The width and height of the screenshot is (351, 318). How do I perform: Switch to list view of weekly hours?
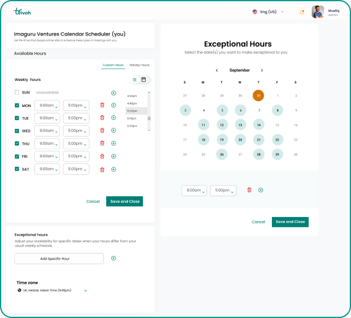coord(135,80)
